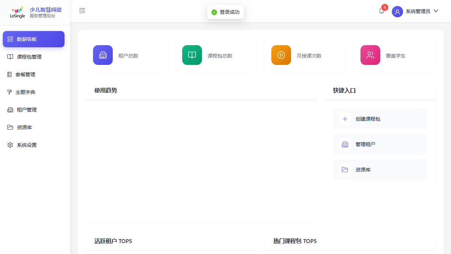Viewport: 451px width, 254px height.
Task: Click 管理租户 quick entry button
Action: point(380,144)
